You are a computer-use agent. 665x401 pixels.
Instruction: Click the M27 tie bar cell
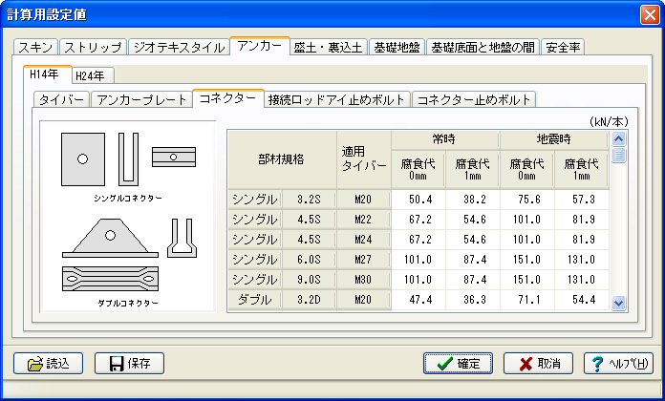click(363, 260)
